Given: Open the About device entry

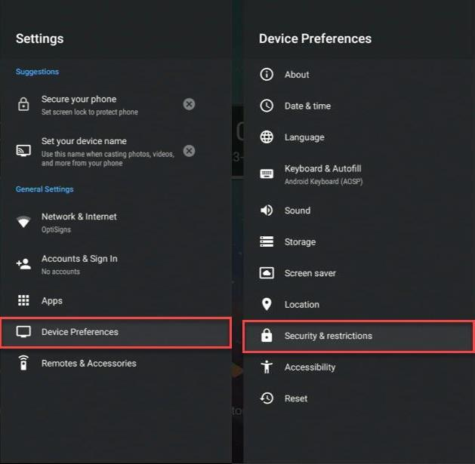Looking at the screenshot, I should click(x=297, y=75).
